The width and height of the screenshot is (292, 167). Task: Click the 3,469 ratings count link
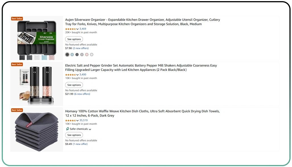83,29
